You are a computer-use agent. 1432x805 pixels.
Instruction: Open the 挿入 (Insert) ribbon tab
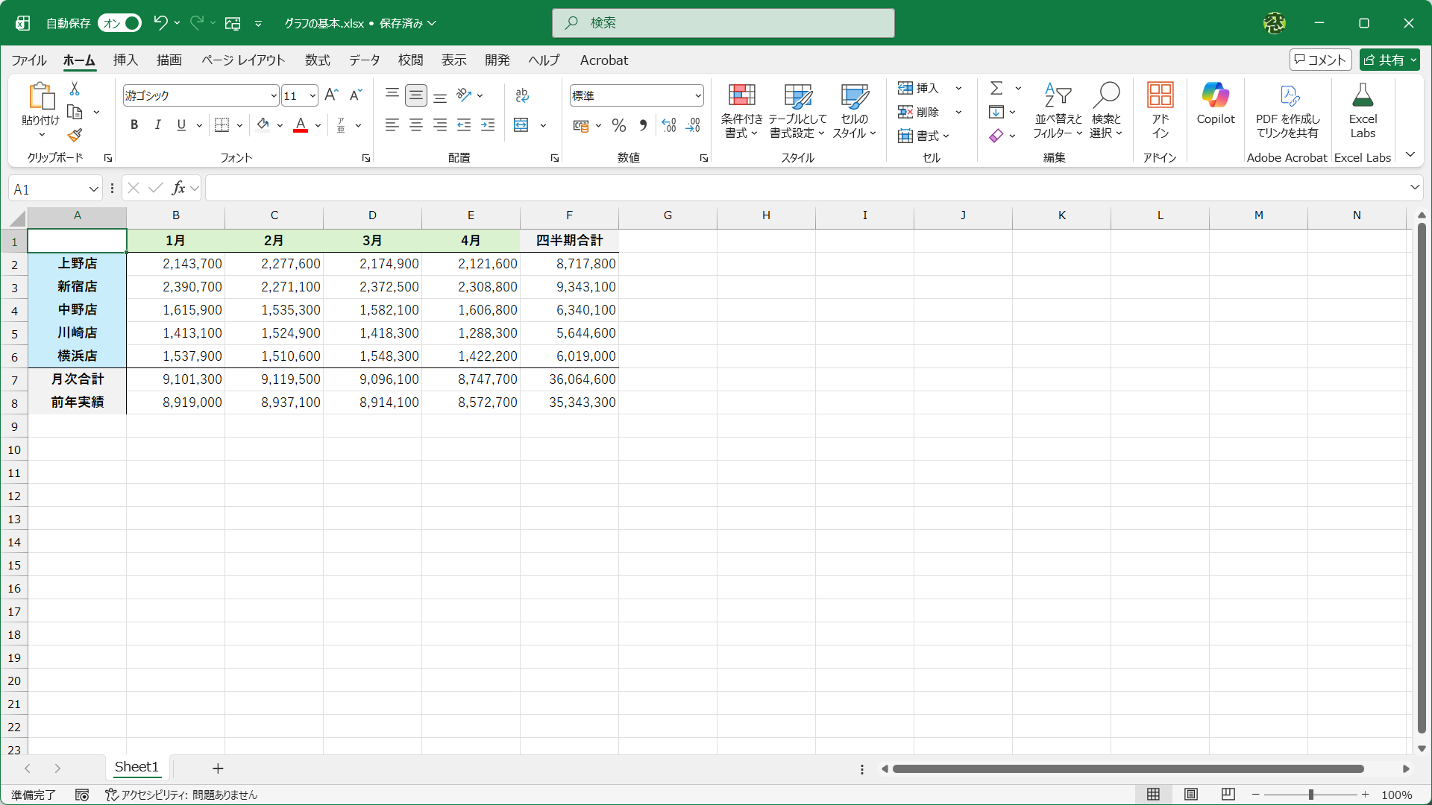click(x=125, y=60)
